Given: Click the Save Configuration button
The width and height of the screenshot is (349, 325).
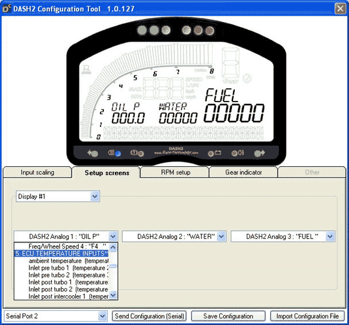Looking at the screenshot, I should (228, 316).
